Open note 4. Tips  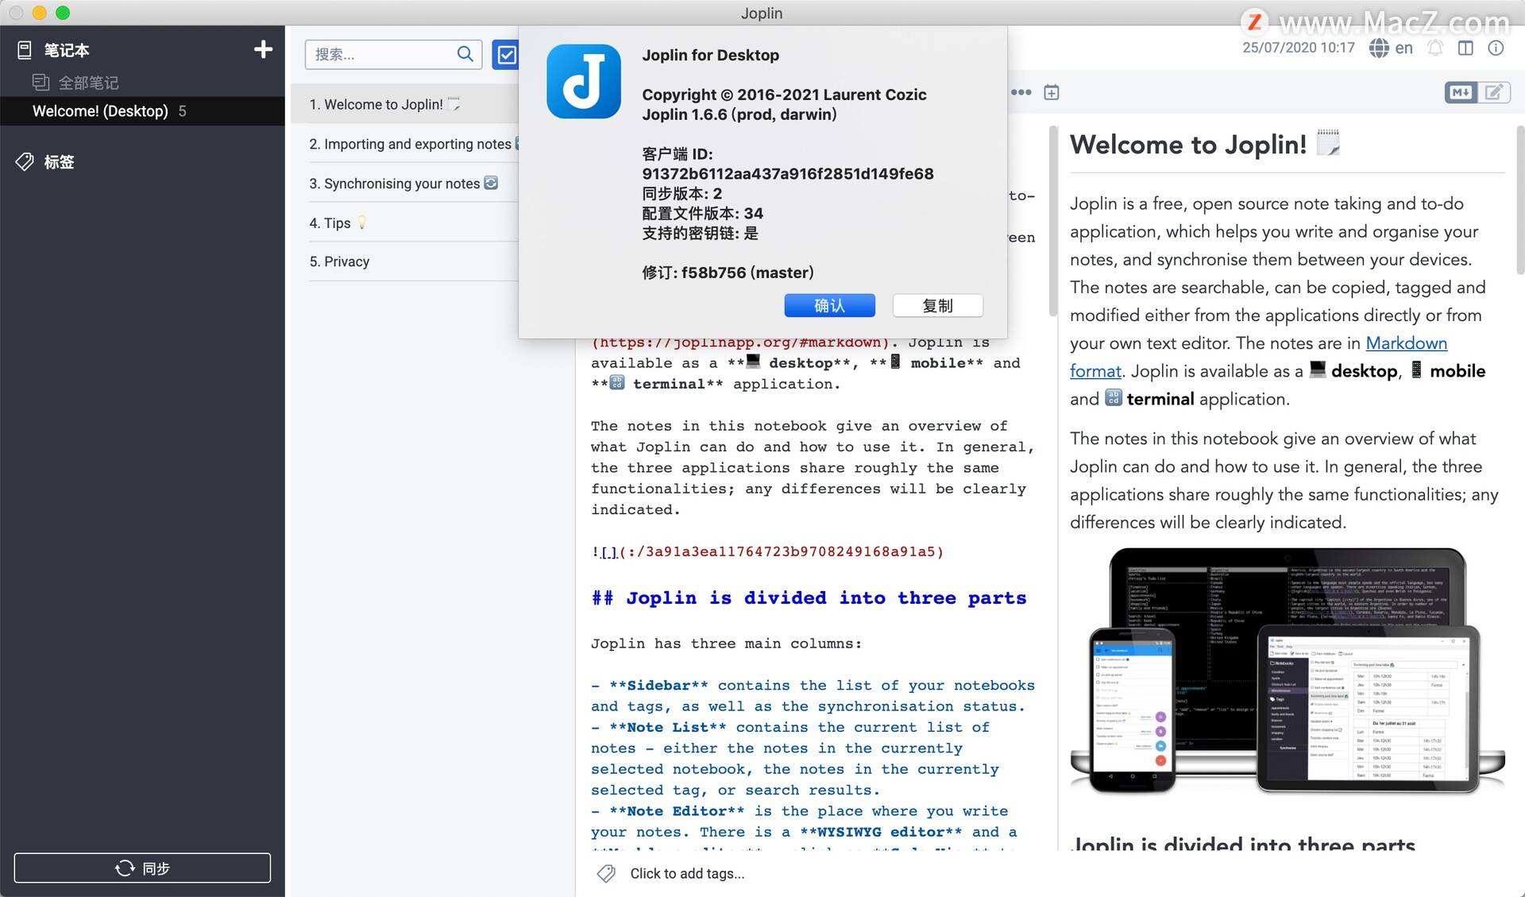405,222
